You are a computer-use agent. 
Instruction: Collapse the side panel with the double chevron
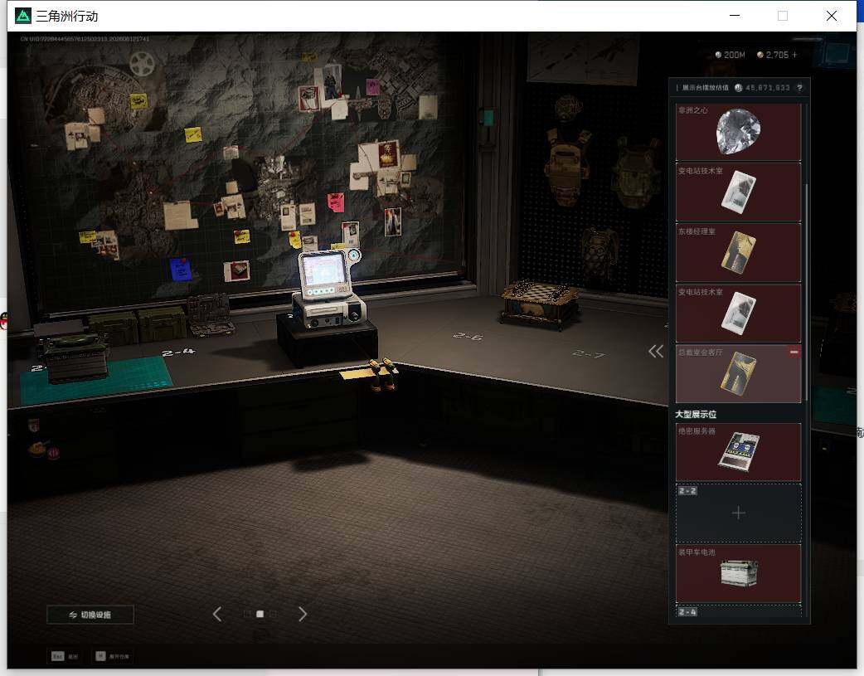656,351
